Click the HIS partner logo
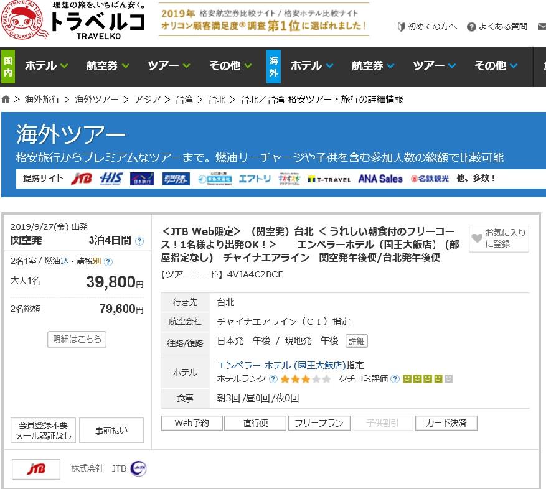The height and width of the screenshot is (489, 546). click(111, 179)
